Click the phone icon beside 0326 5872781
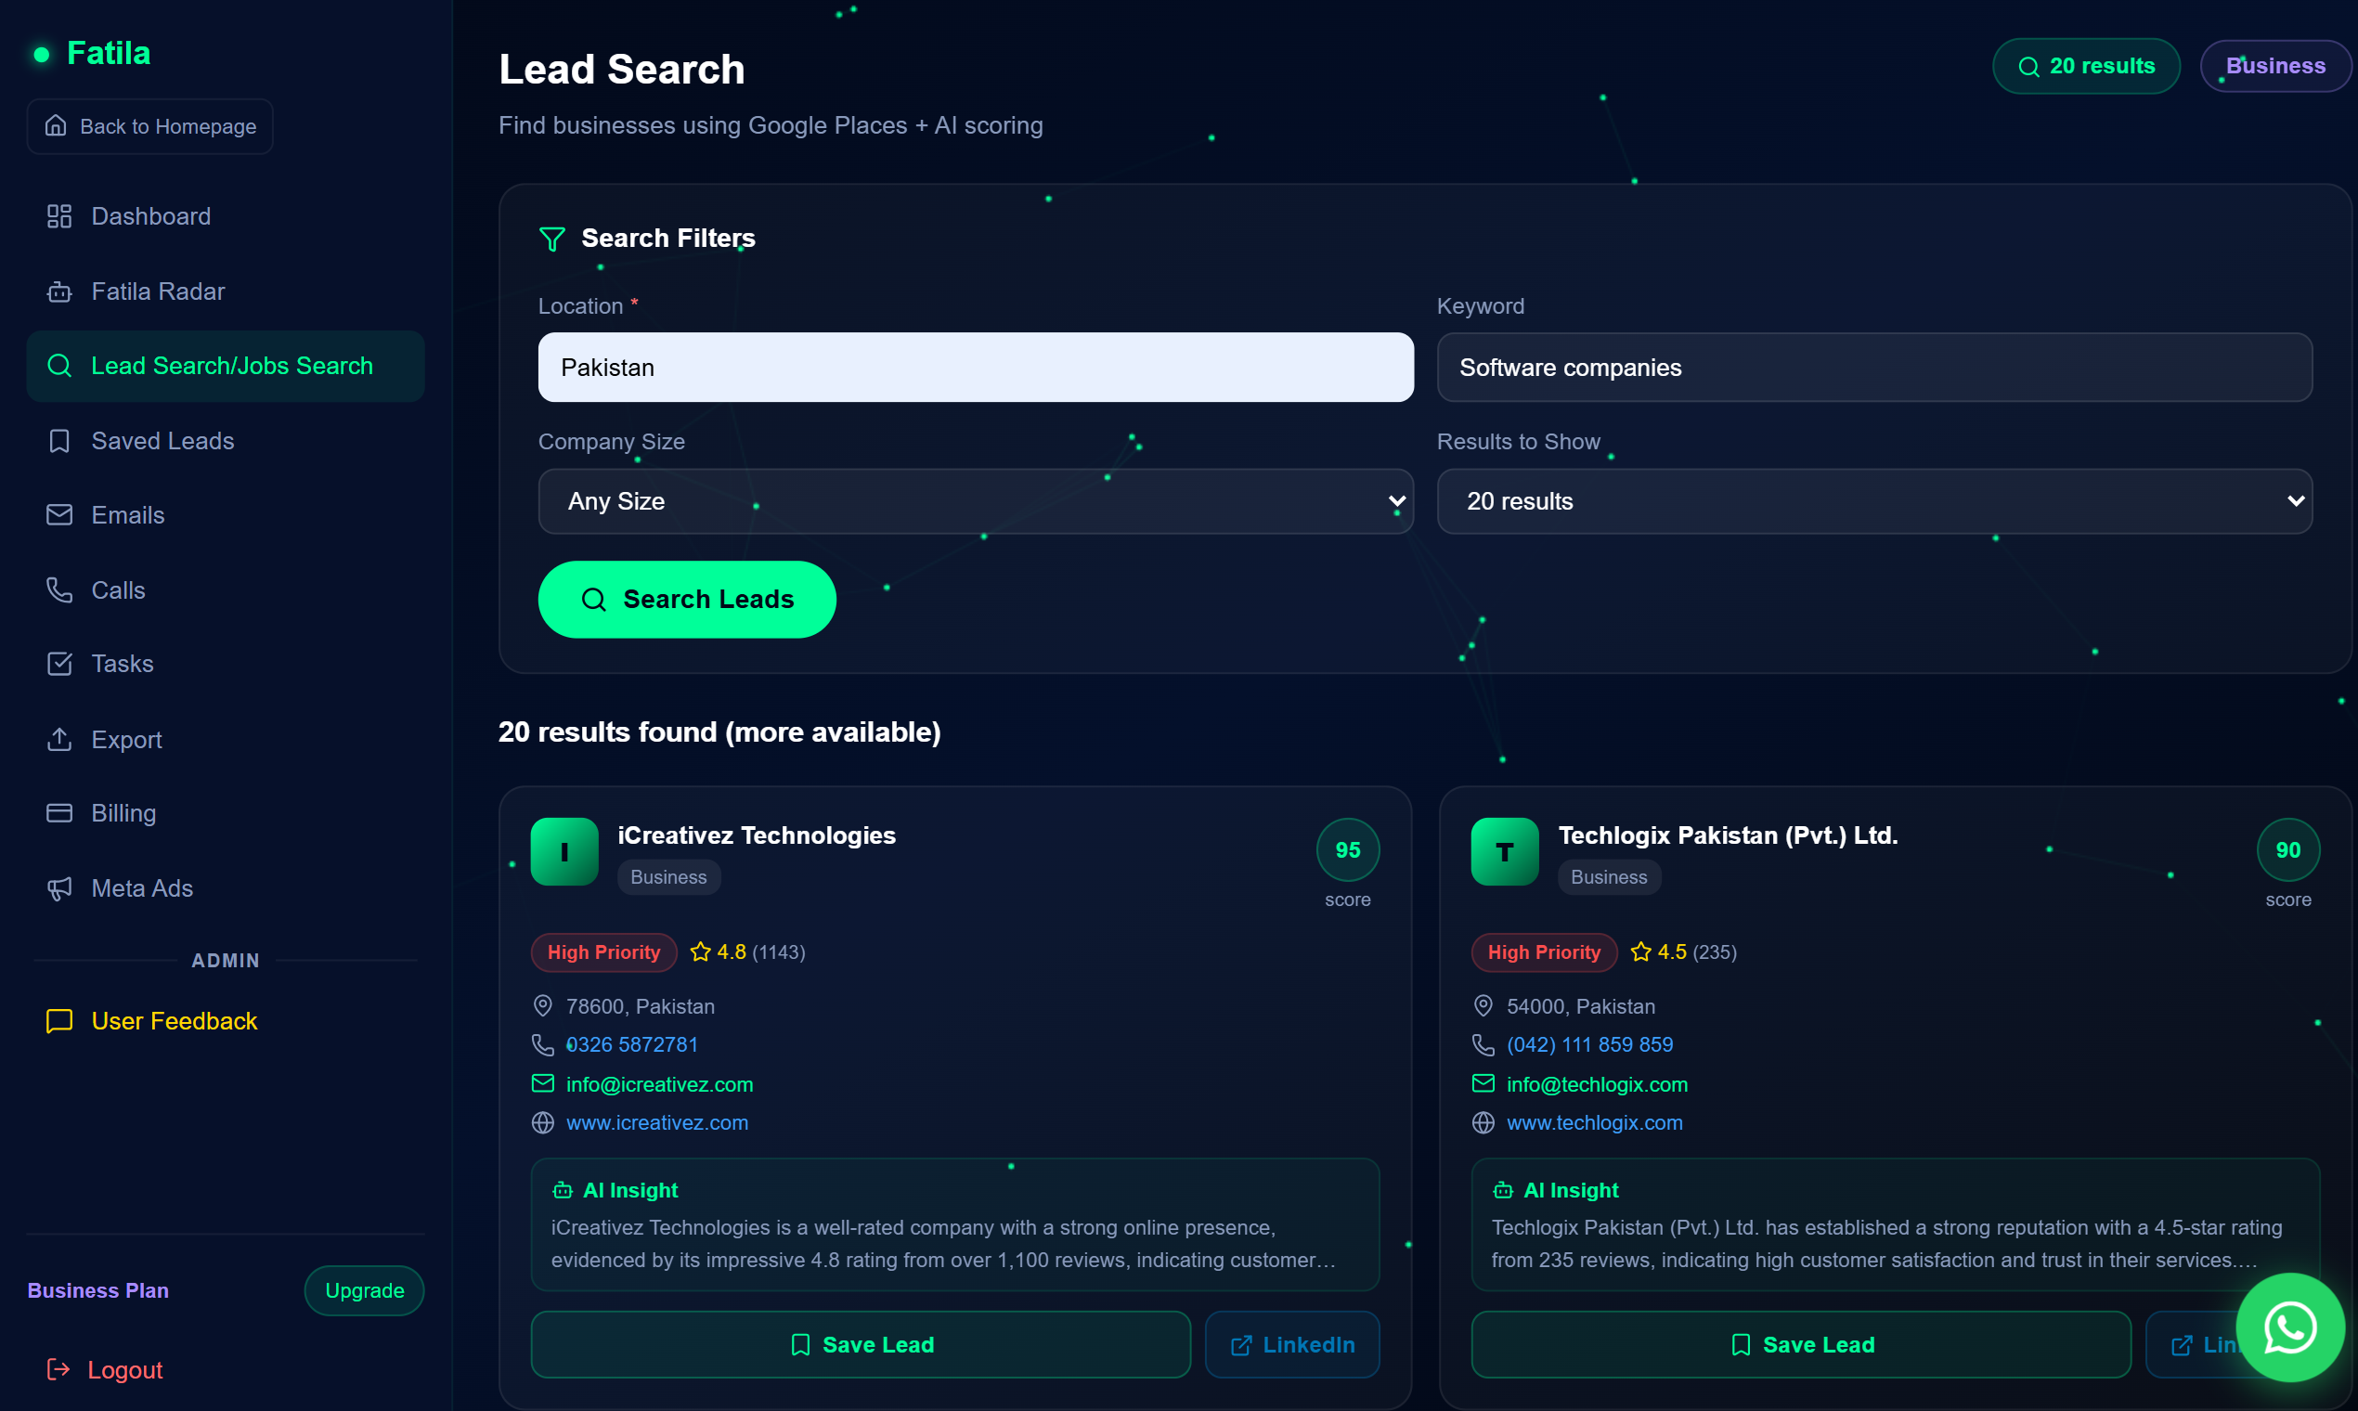The height and width of the screenshot is (1411, 2358). [543, 1045]
